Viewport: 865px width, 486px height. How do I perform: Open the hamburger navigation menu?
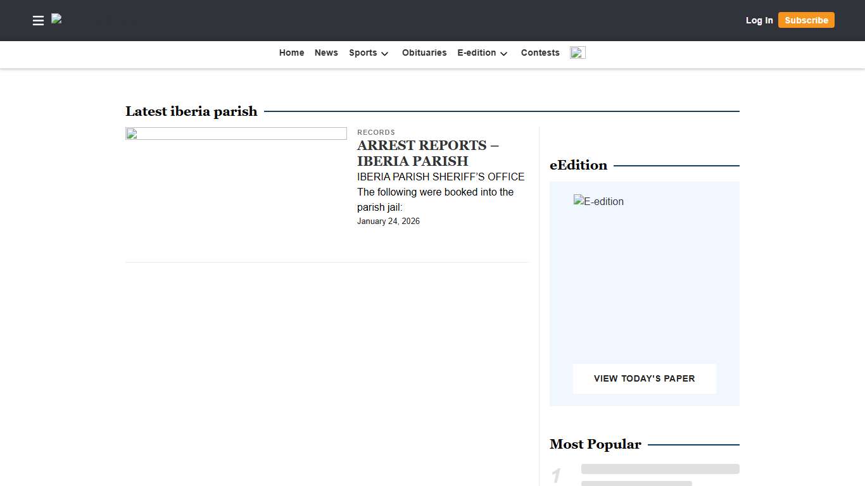click(38, 20)
